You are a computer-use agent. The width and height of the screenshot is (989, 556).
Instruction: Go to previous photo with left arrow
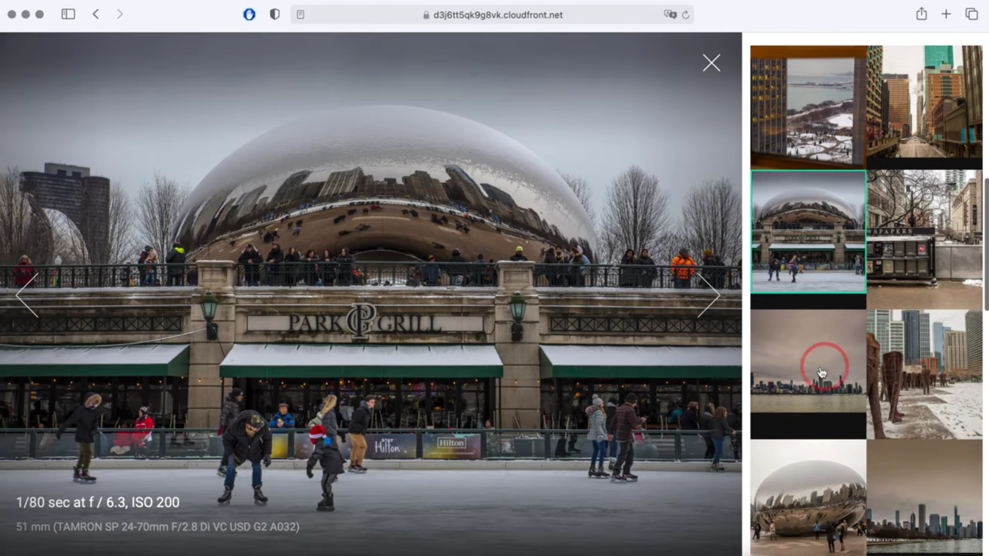click(x=27, y=295)
